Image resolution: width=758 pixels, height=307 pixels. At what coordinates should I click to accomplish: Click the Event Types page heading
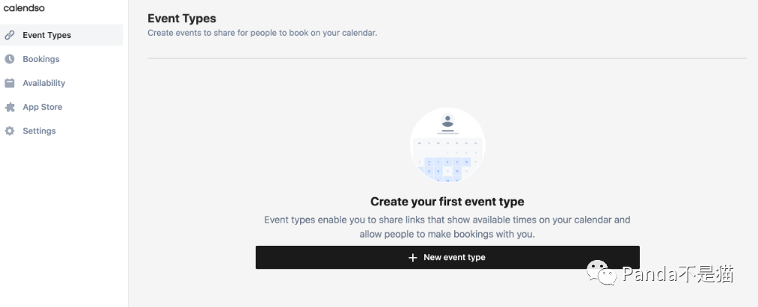(x=182, y=19)
